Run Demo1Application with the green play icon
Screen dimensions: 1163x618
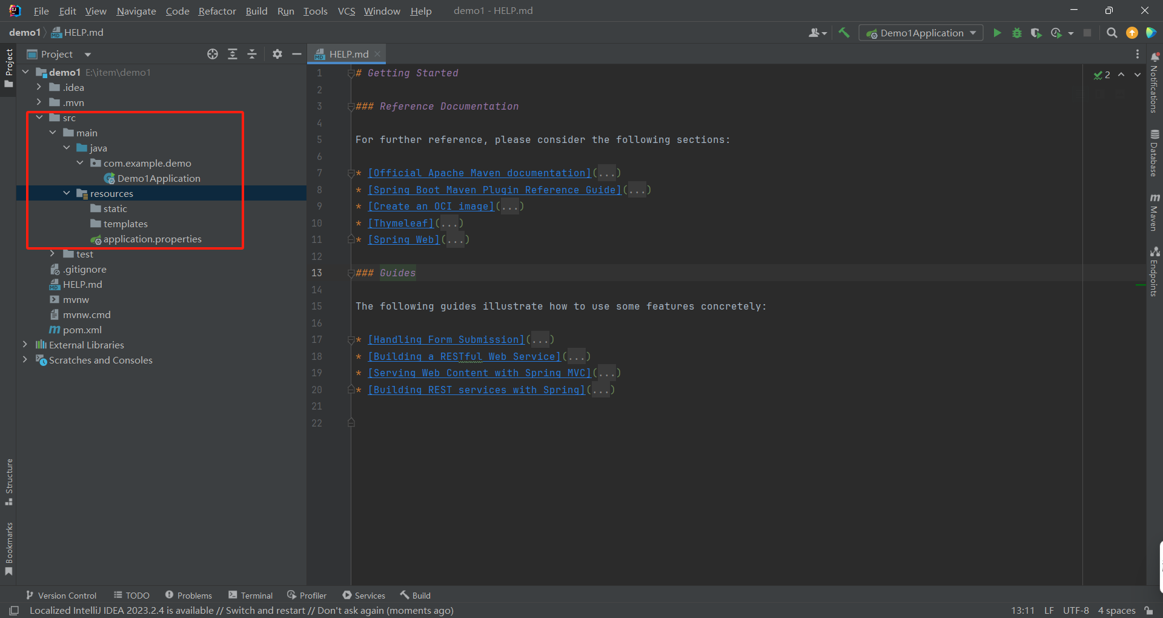pos(997,33)
